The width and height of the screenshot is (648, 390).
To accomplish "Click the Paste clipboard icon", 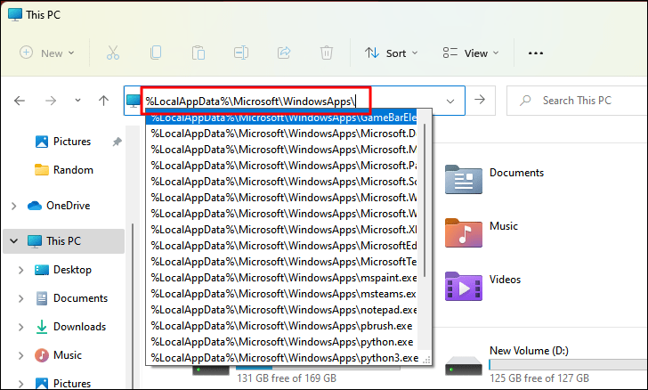I will (198, 53).
